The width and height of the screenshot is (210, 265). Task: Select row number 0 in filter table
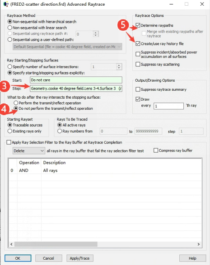click(12, 170)
